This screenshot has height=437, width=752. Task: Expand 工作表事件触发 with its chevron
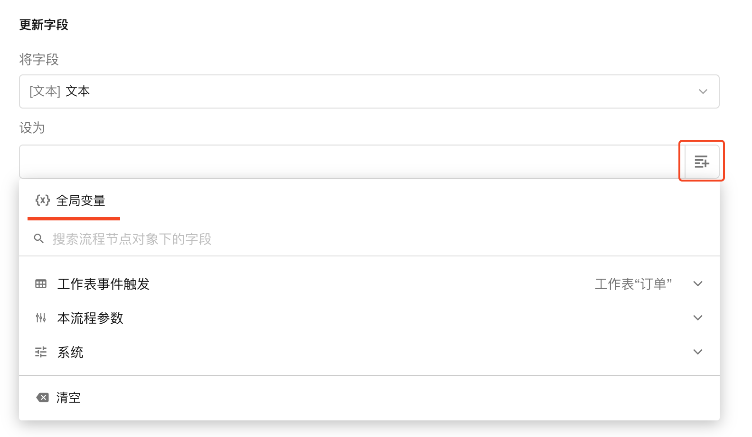pos(697,284)
